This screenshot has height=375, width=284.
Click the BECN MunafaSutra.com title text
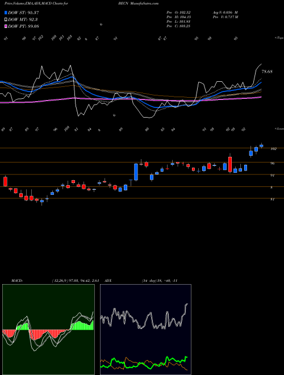pos(138,3)
